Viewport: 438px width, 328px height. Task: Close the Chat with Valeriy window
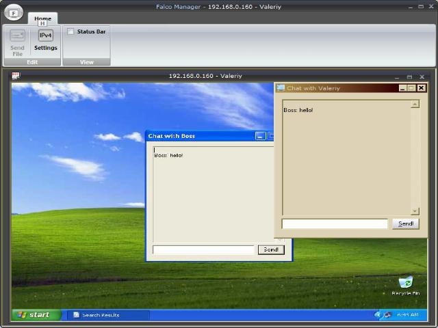click(x=422, y=88)
